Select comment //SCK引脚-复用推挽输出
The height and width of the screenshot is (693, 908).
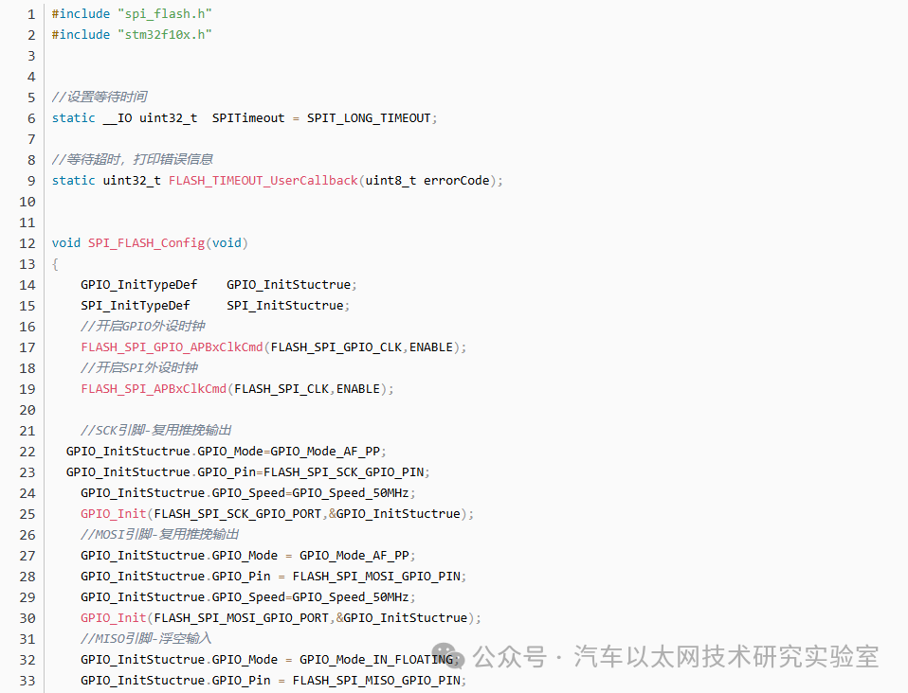[x=156, y=430]
